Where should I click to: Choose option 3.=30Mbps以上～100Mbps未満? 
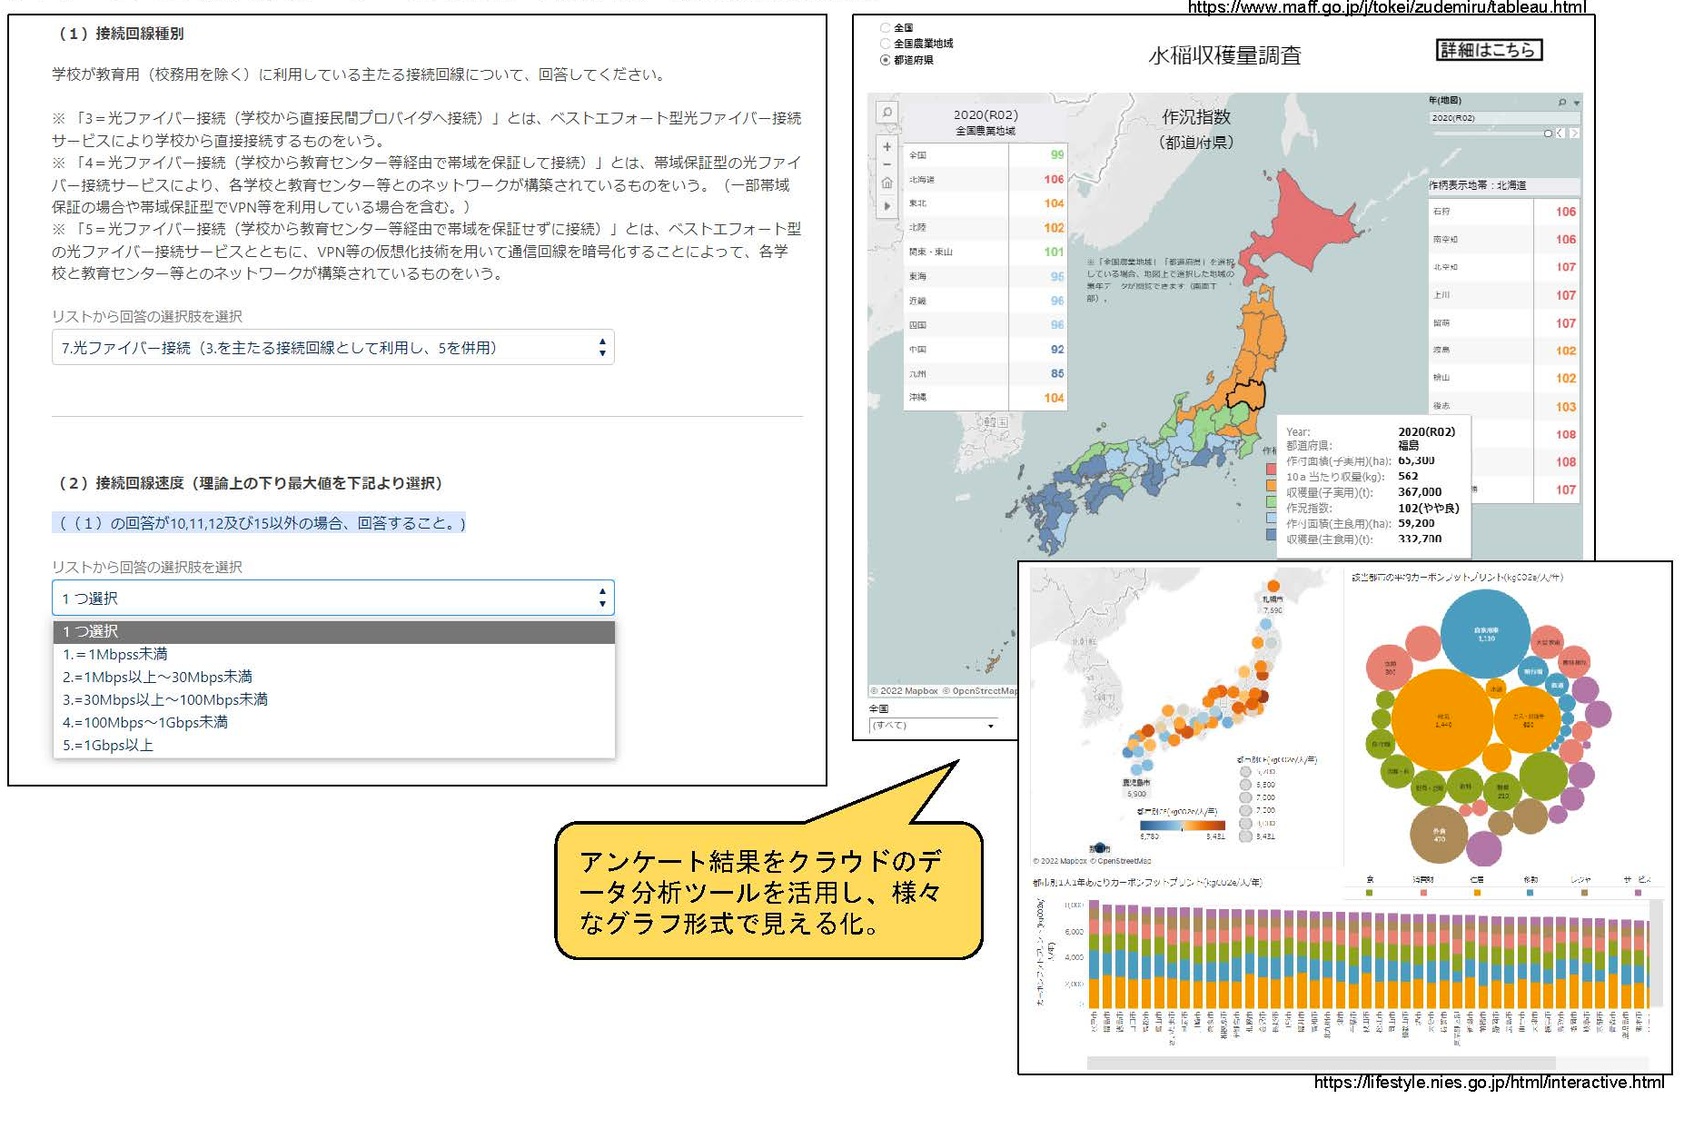333,700
